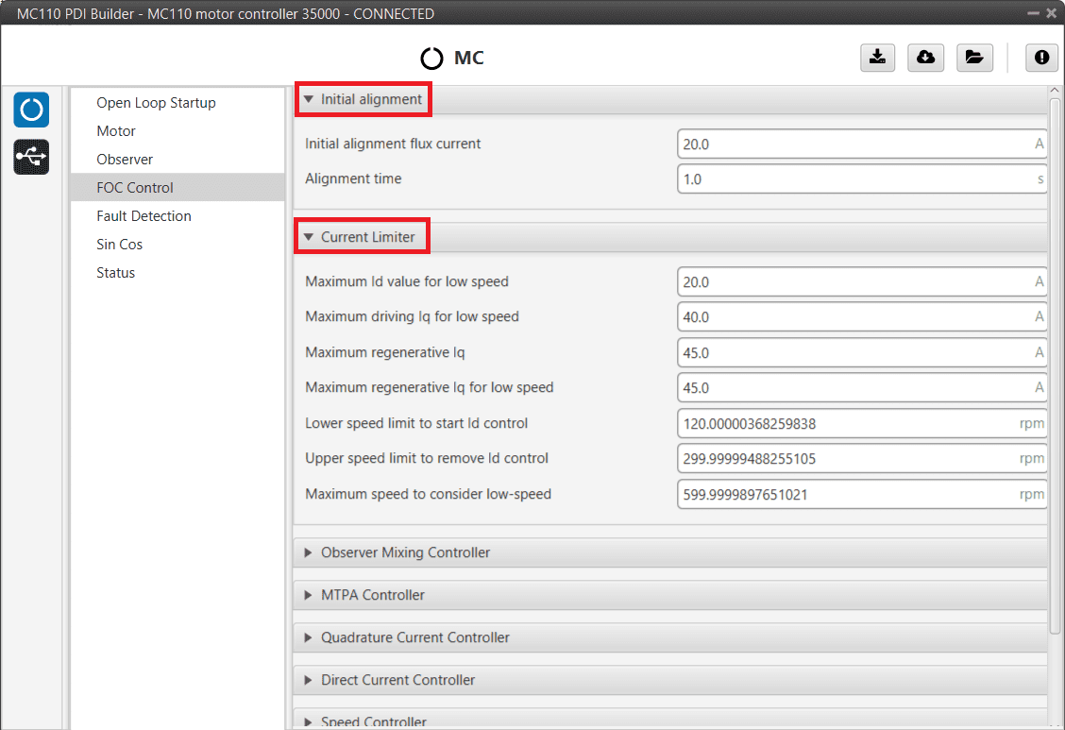Open the Status page
The height and width of the screenshot is (730, 1065).
[x=177, y=273]
